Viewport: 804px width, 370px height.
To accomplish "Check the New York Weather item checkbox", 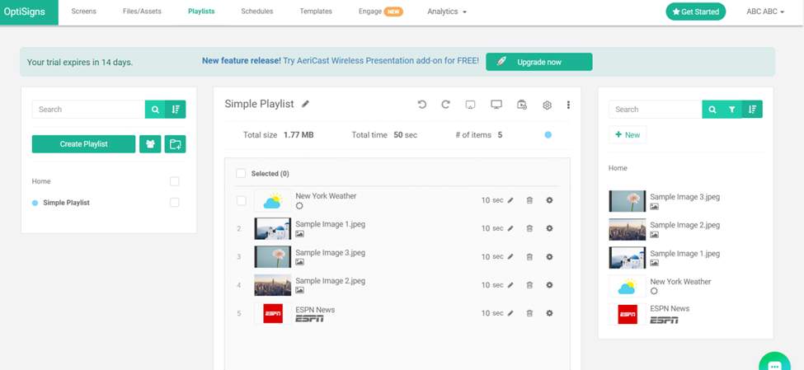I will pos(241,200).
